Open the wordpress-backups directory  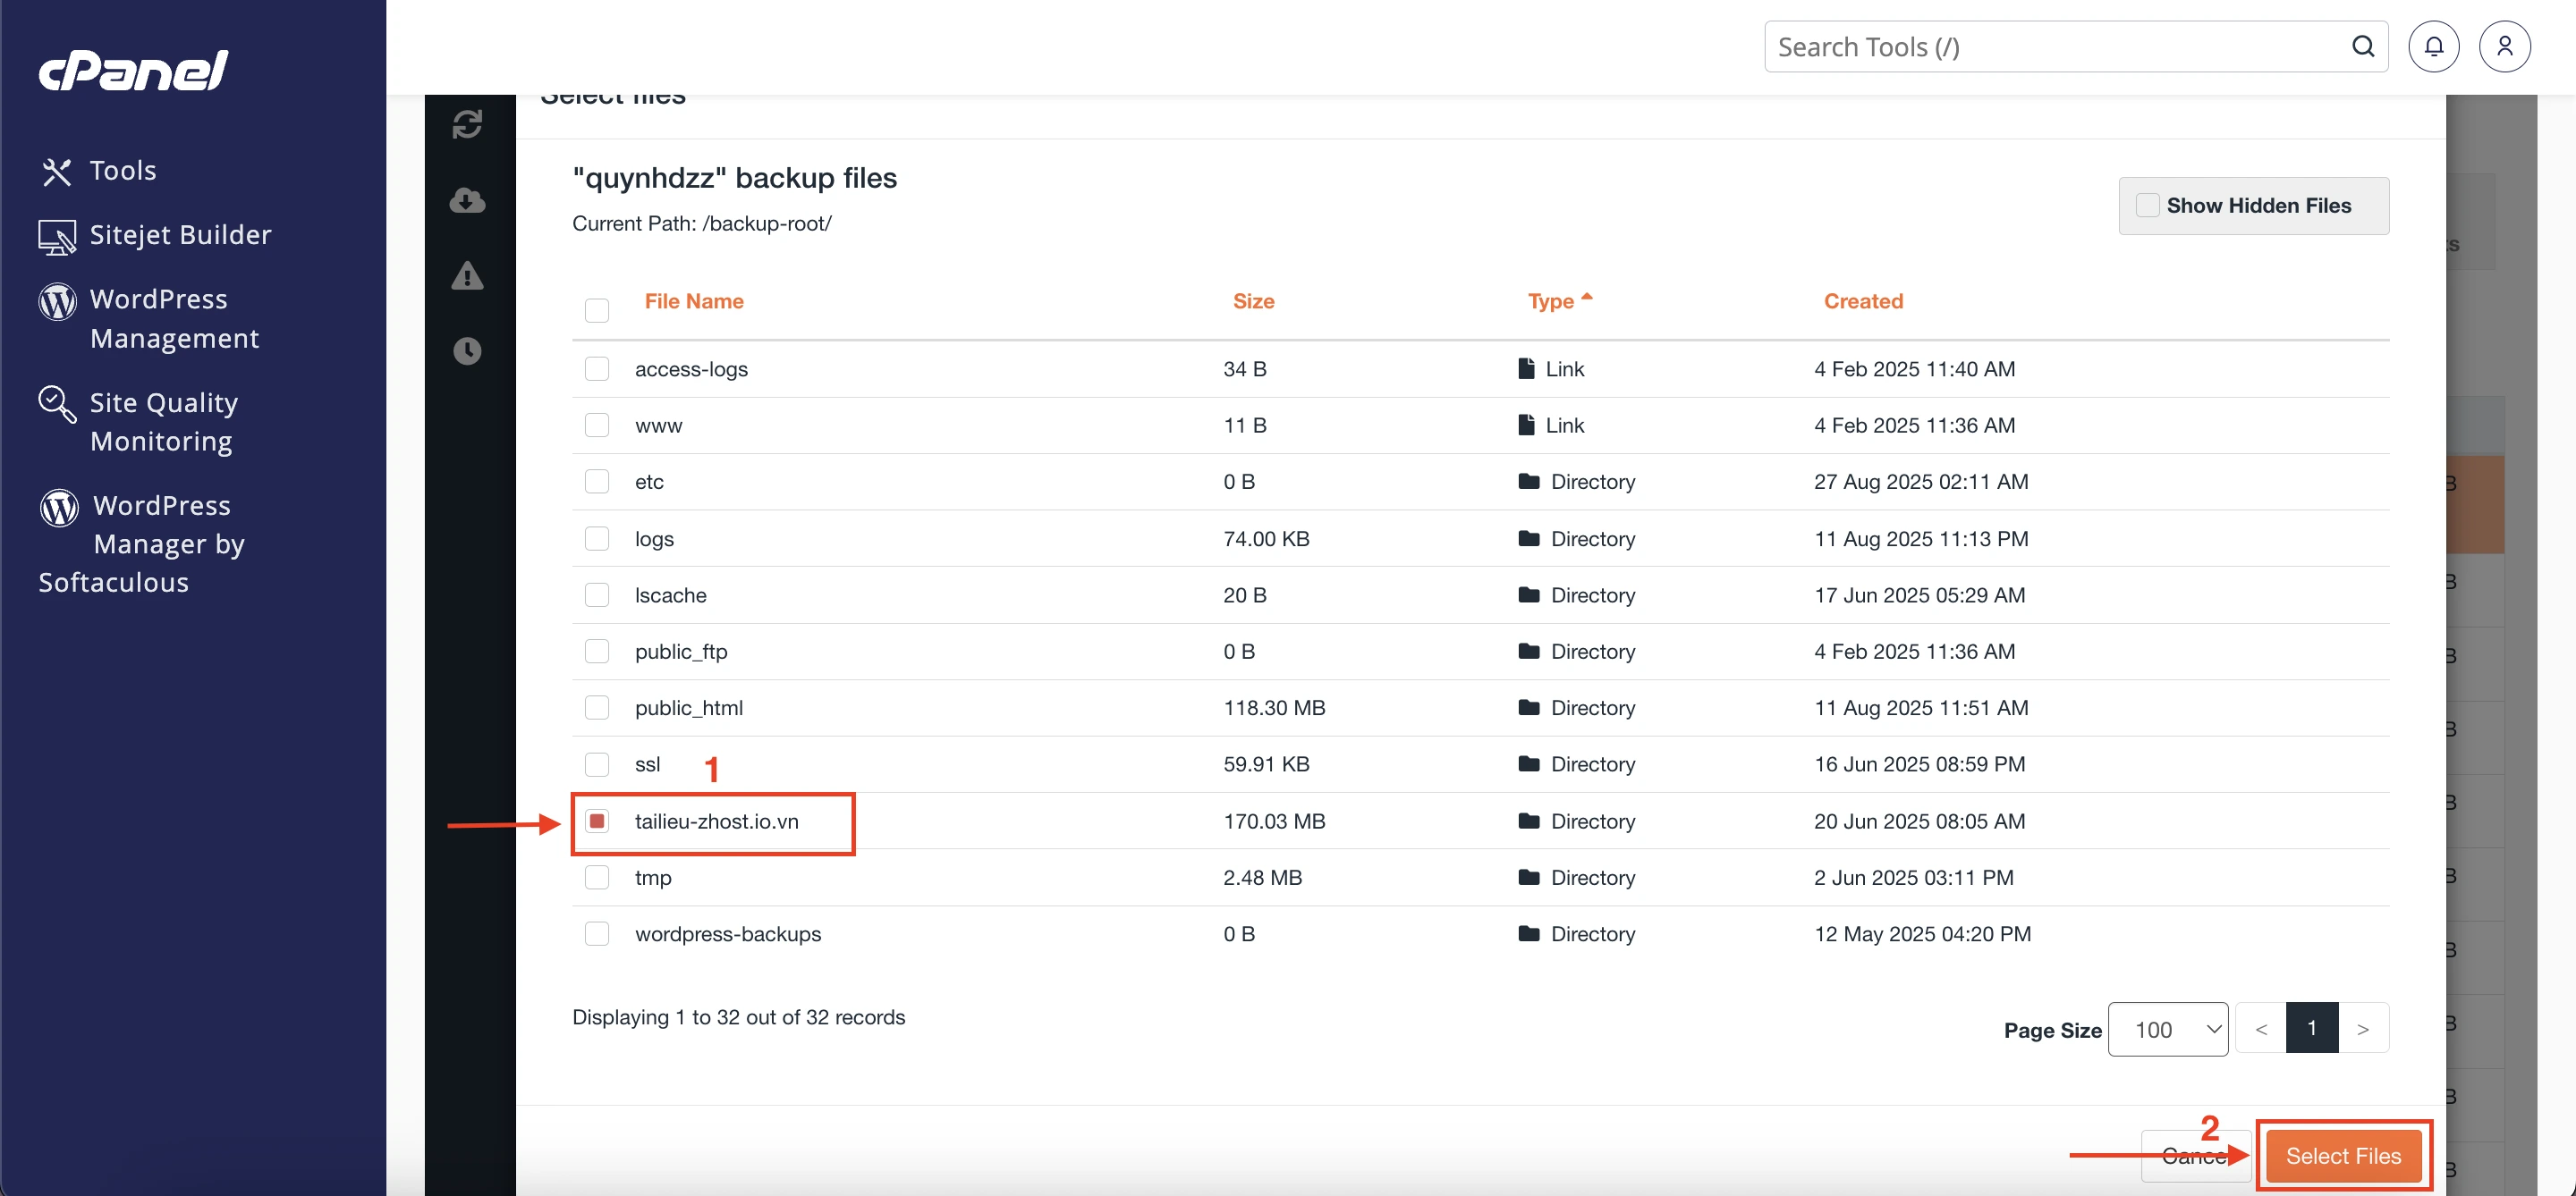click(x=727, y=933)
